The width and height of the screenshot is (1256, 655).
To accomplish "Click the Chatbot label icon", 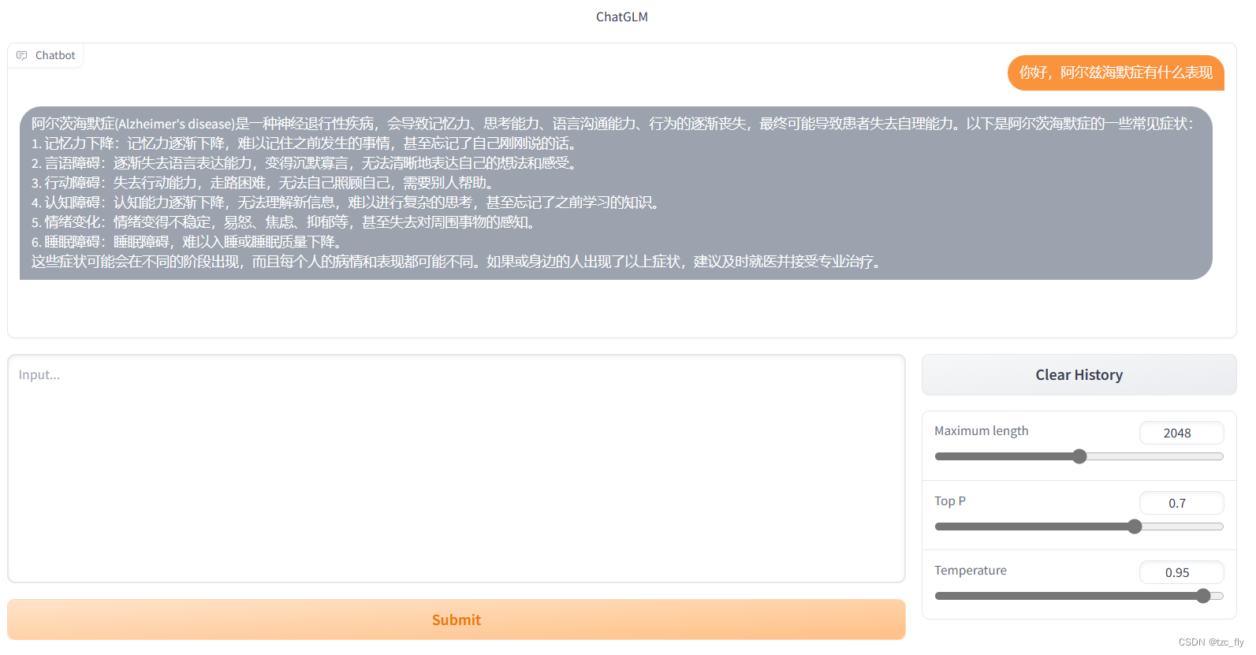I will [x=21, y=56].
